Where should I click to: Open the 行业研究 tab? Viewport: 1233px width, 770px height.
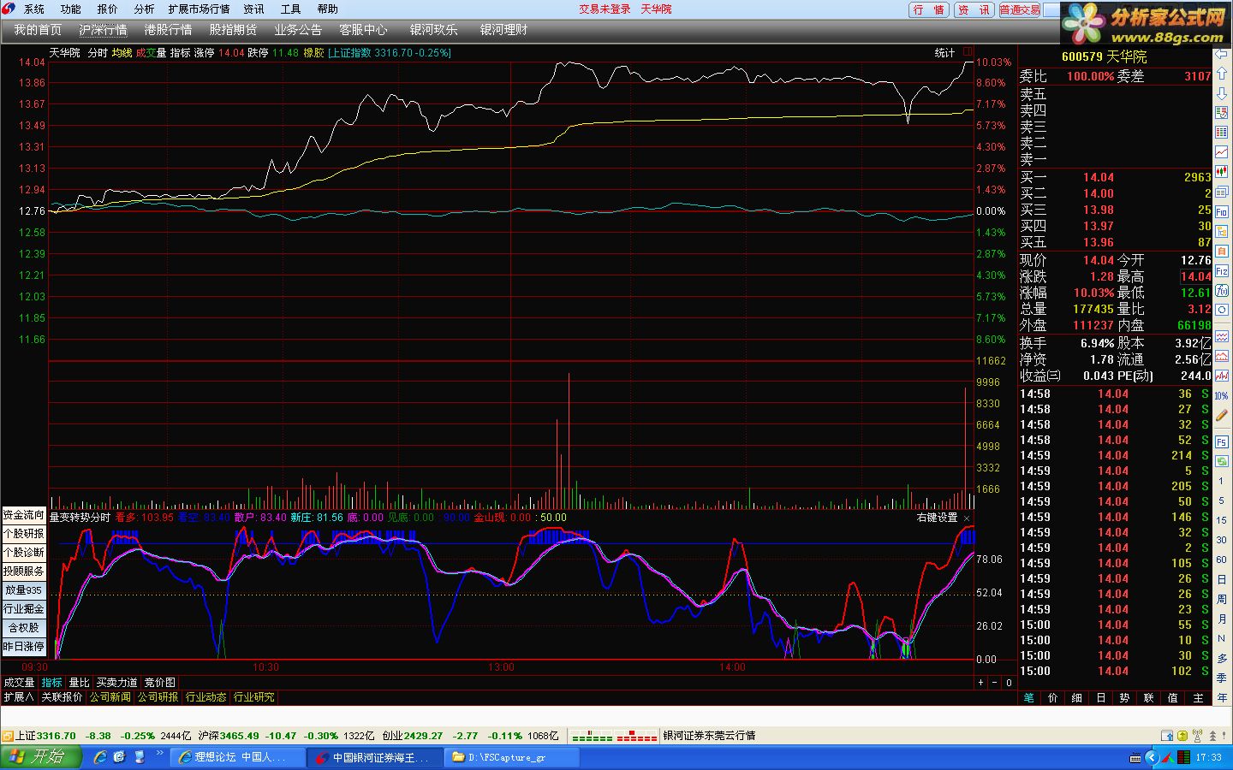[x=254, y=697]
